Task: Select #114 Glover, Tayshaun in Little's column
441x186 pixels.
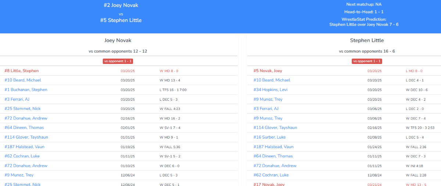Action: (x=275, y=128)
